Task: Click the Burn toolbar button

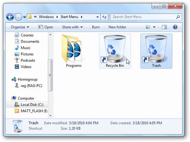Action: coord(96,27)
